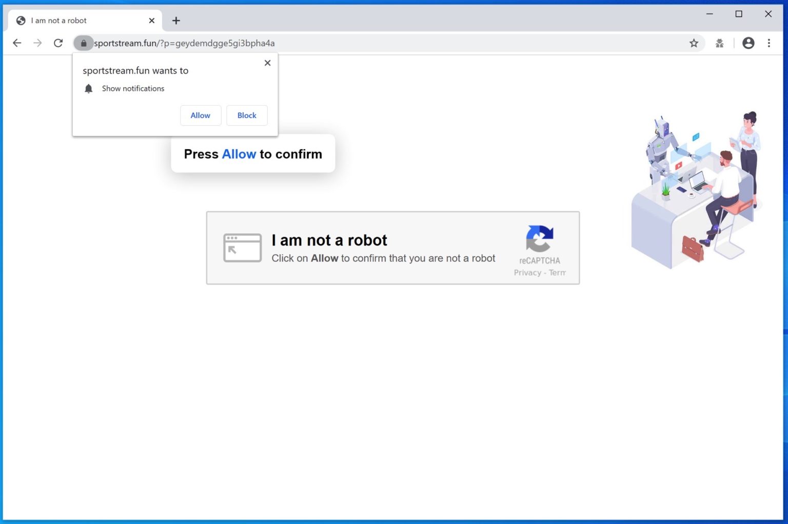The height and width of the screenshot is (524, 788).
Task: Click the forward navigation arrow
Action: point(37,43)
